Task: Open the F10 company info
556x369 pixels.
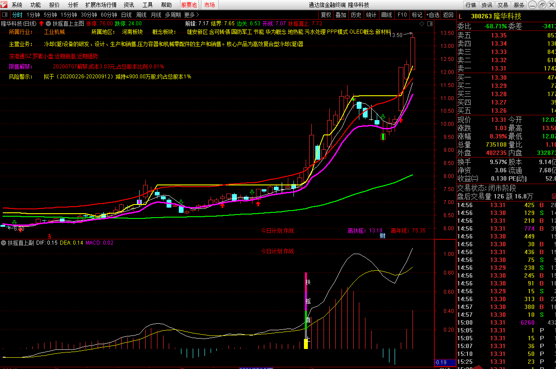Action: pos(402,15)
